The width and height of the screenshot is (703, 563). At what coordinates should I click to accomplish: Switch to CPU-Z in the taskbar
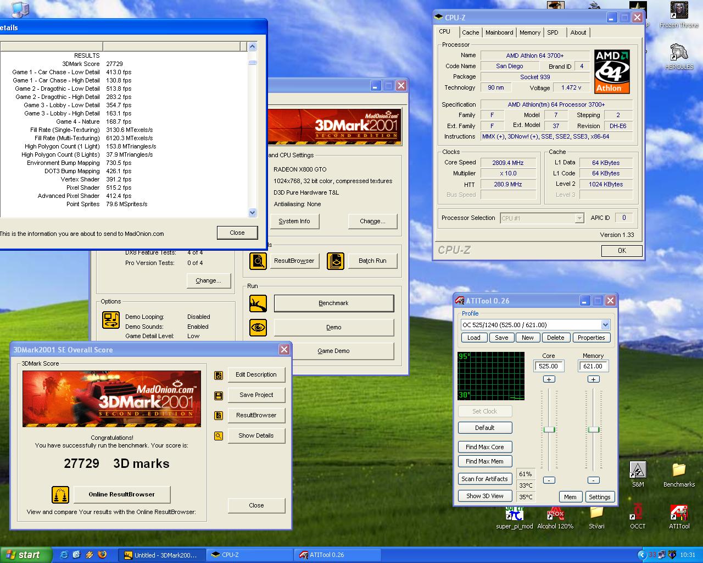[x=250, y=555]
